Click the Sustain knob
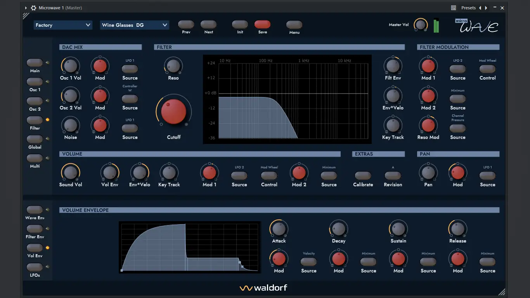Viewport: 530px width, 298px height. (x=398, y=229)
